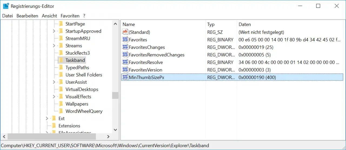Click the StartPage folder icon
Image resolution: width=346 pixels, height=150 pixels.
61,24
